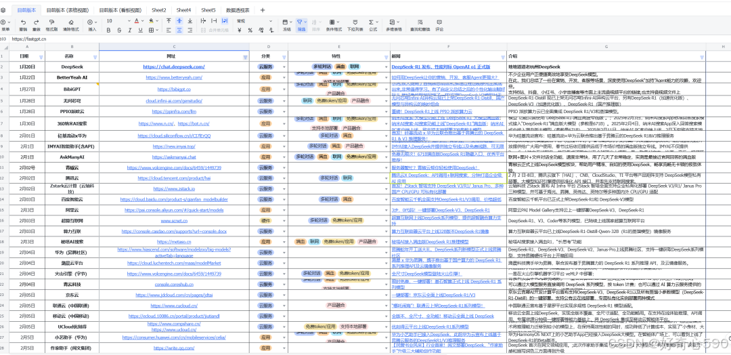731x355 pixels.
Task: Open filter for 日期 column header
Action: (x=41, y=57)
